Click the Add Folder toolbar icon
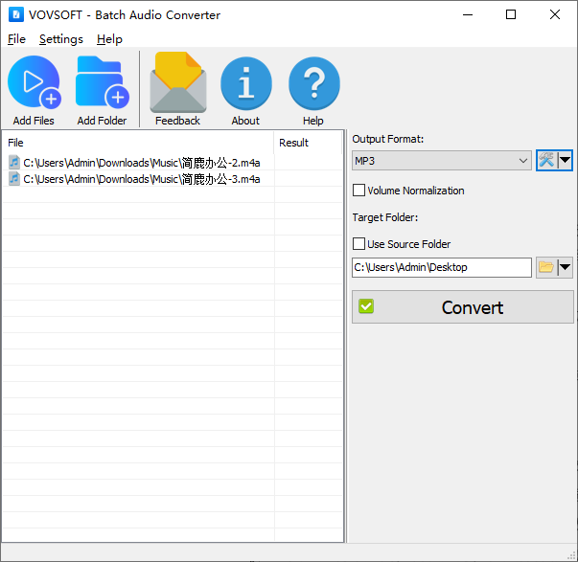Screen dimensions: 578x562 coord(102,84)
